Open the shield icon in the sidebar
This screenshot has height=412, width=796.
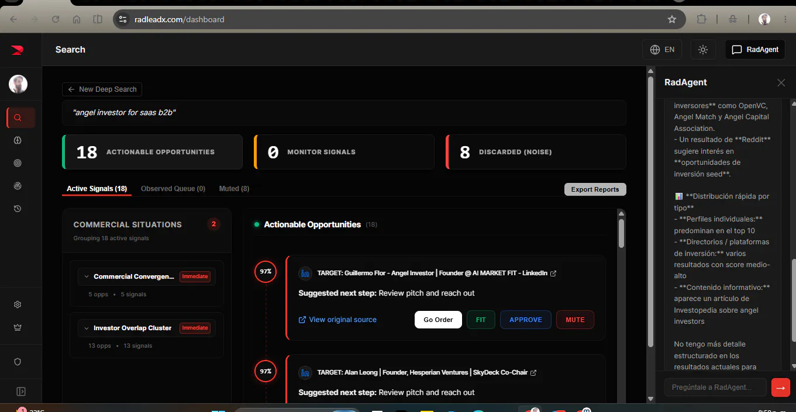[18, 362]
